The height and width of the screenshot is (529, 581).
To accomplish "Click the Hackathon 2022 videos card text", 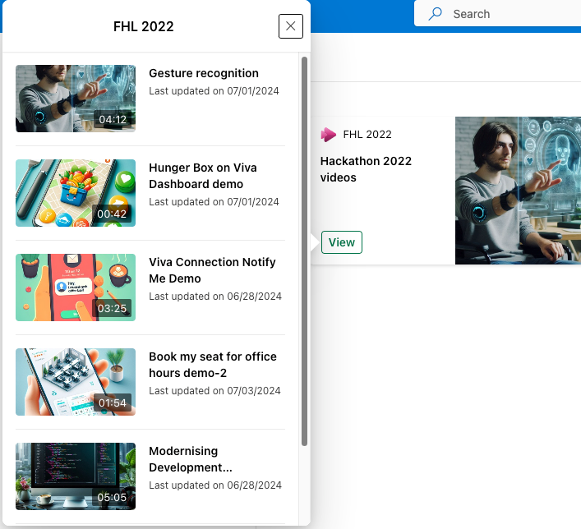I will point(366,169).
